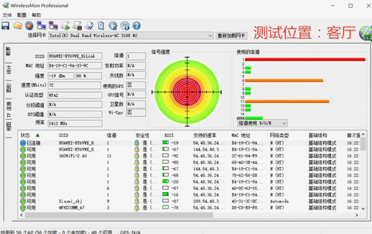Viewport: 372px width, 234px height.
Task: Click the speech bubble info toolbar icon
Action: point(124,25)
